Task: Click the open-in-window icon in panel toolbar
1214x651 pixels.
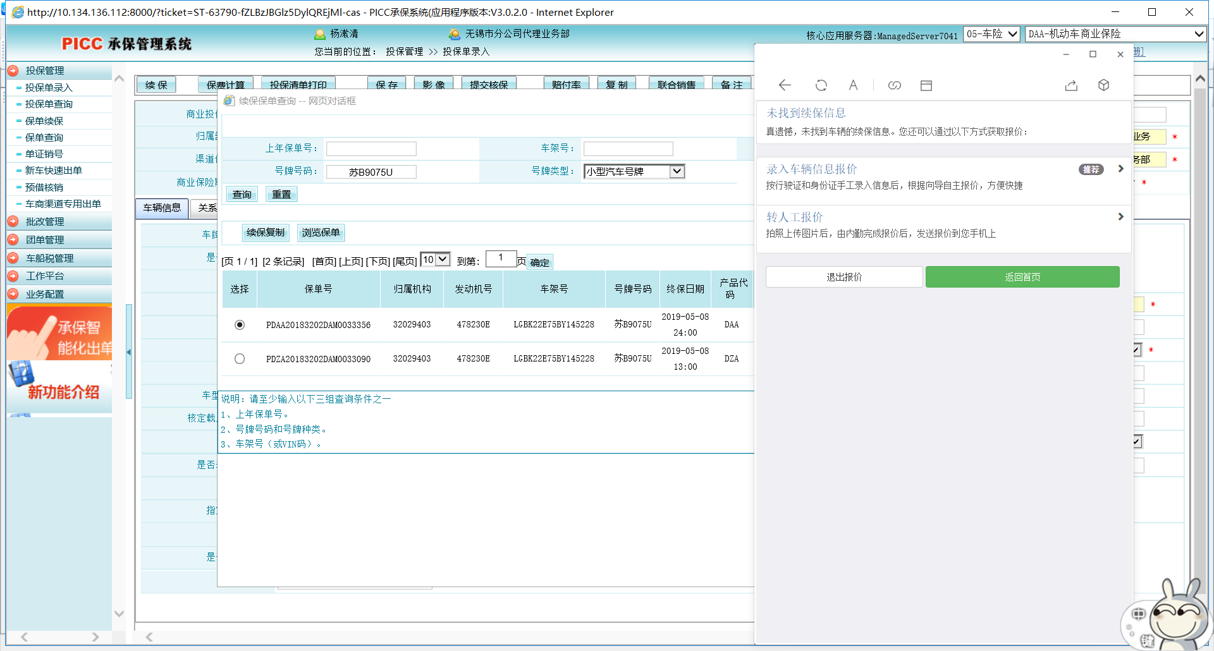Action: (926, 85)
